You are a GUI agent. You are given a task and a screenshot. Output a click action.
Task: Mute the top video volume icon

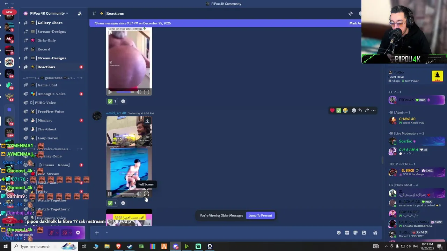click(x=139, y=92)
